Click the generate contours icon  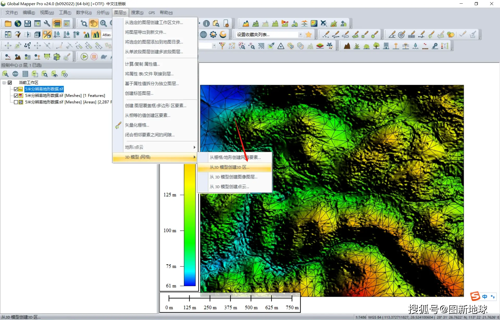(x=255, y=24)
